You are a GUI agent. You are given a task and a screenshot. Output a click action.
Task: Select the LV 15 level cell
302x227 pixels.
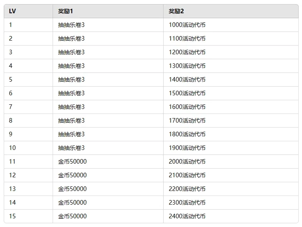pyautogui.click(x=12, y=216)
